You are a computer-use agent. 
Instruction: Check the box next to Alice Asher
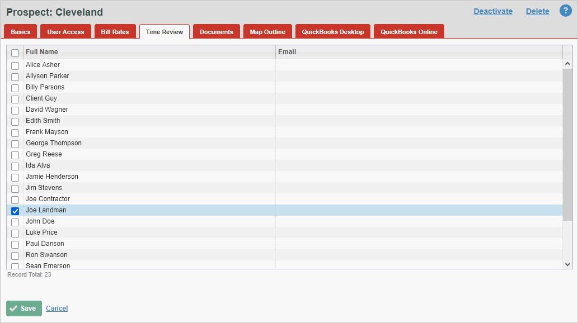coord(15,65)
